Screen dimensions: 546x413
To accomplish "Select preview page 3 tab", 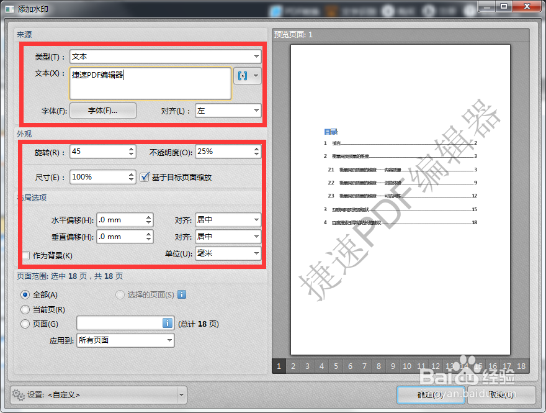I will (308, 366).
